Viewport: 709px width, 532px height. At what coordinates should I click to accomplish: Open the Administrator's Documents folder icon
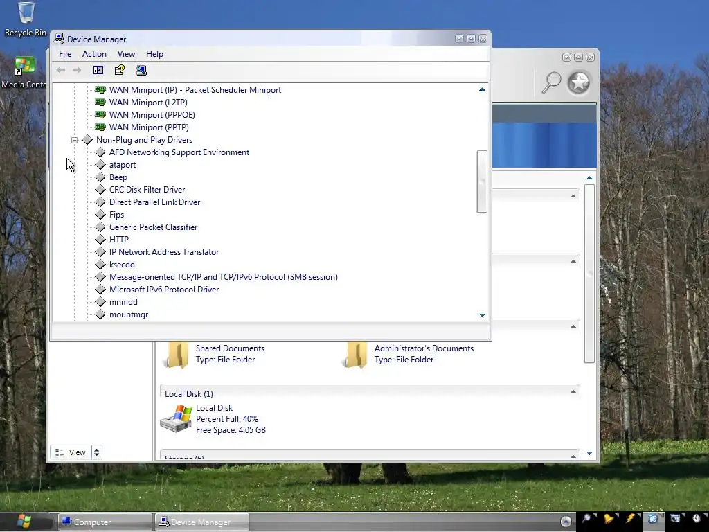pos(354,355)
